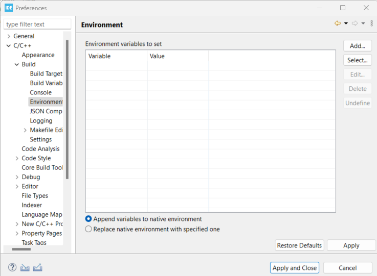Select Replace native environment with specified one
Screen dimensions: 377x276
89,229
